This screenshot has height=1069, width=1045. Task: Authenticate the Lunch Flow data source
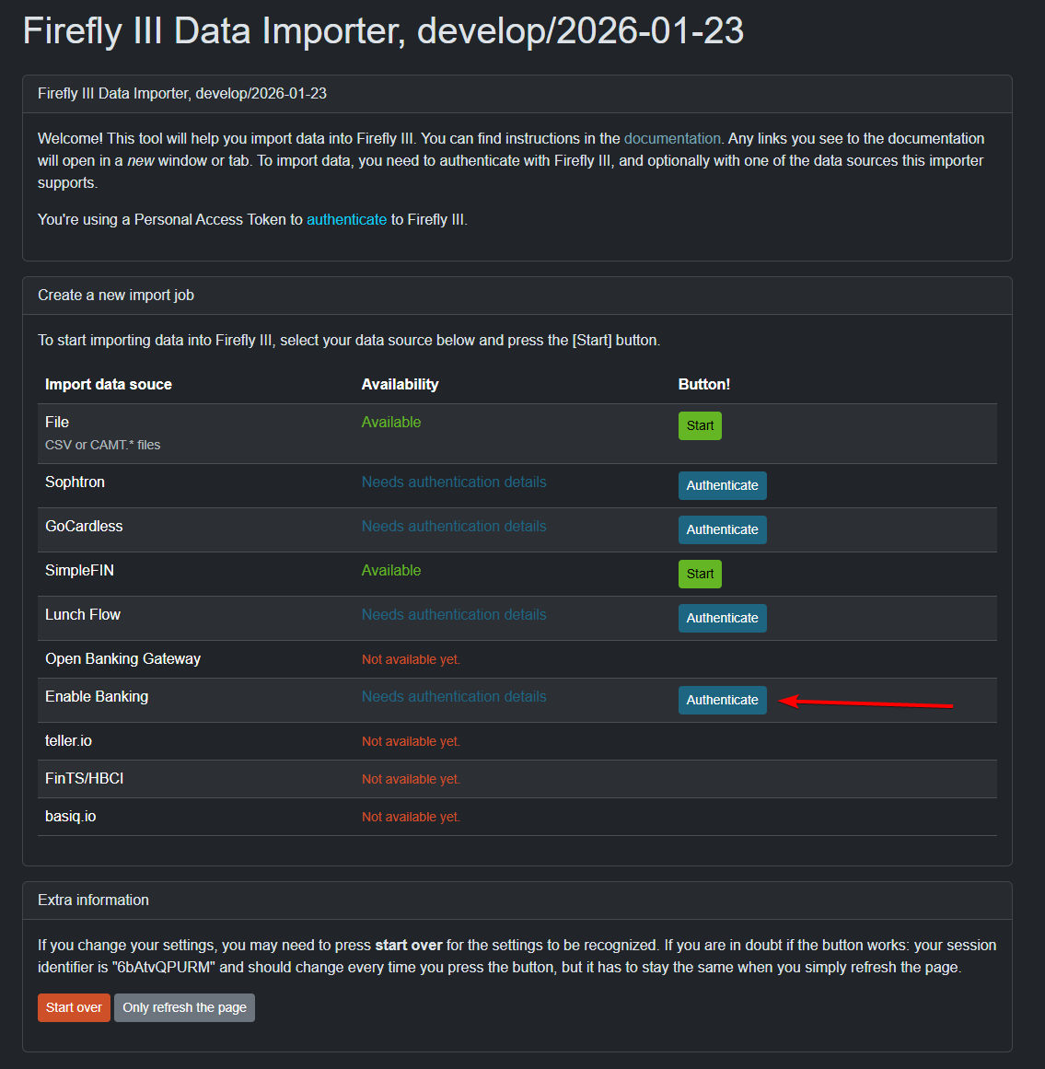pos(722,619)
